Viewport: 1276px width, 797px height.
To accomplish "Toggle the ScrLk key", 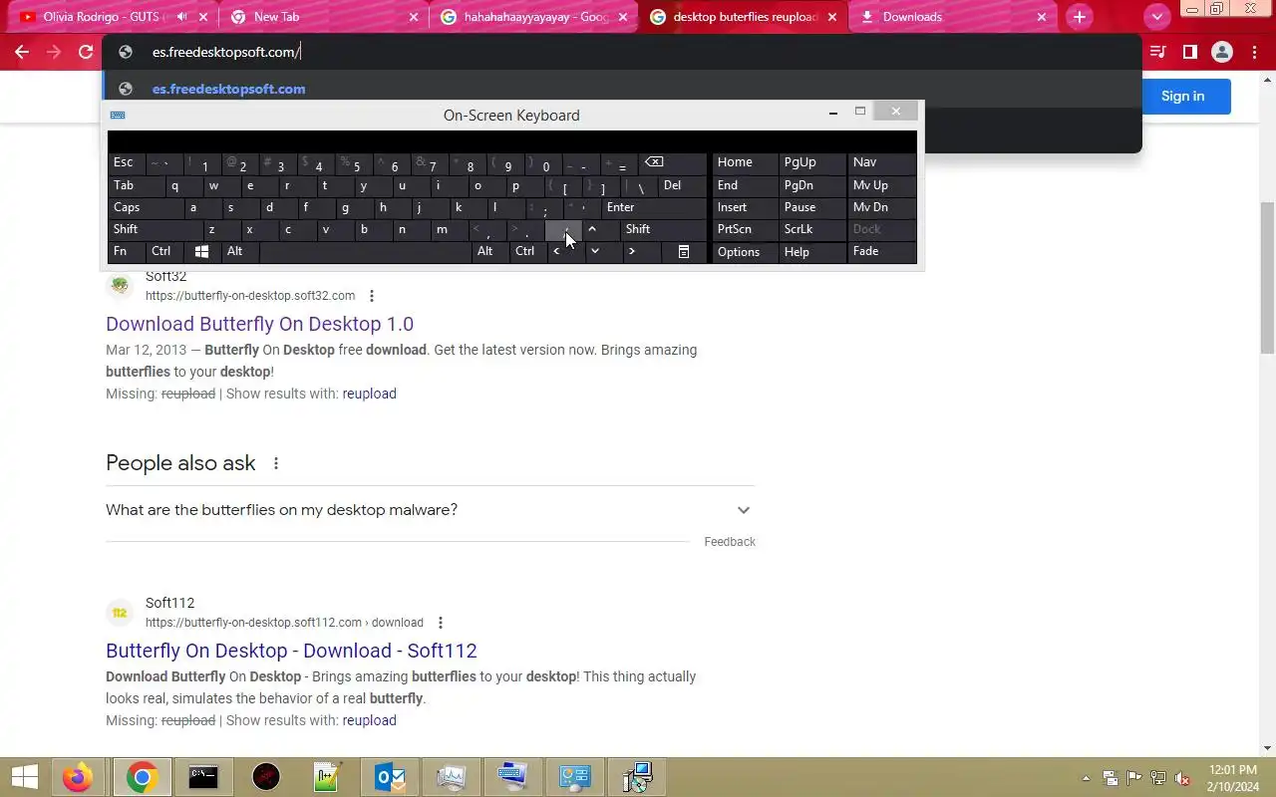I will tap(812, 229).
